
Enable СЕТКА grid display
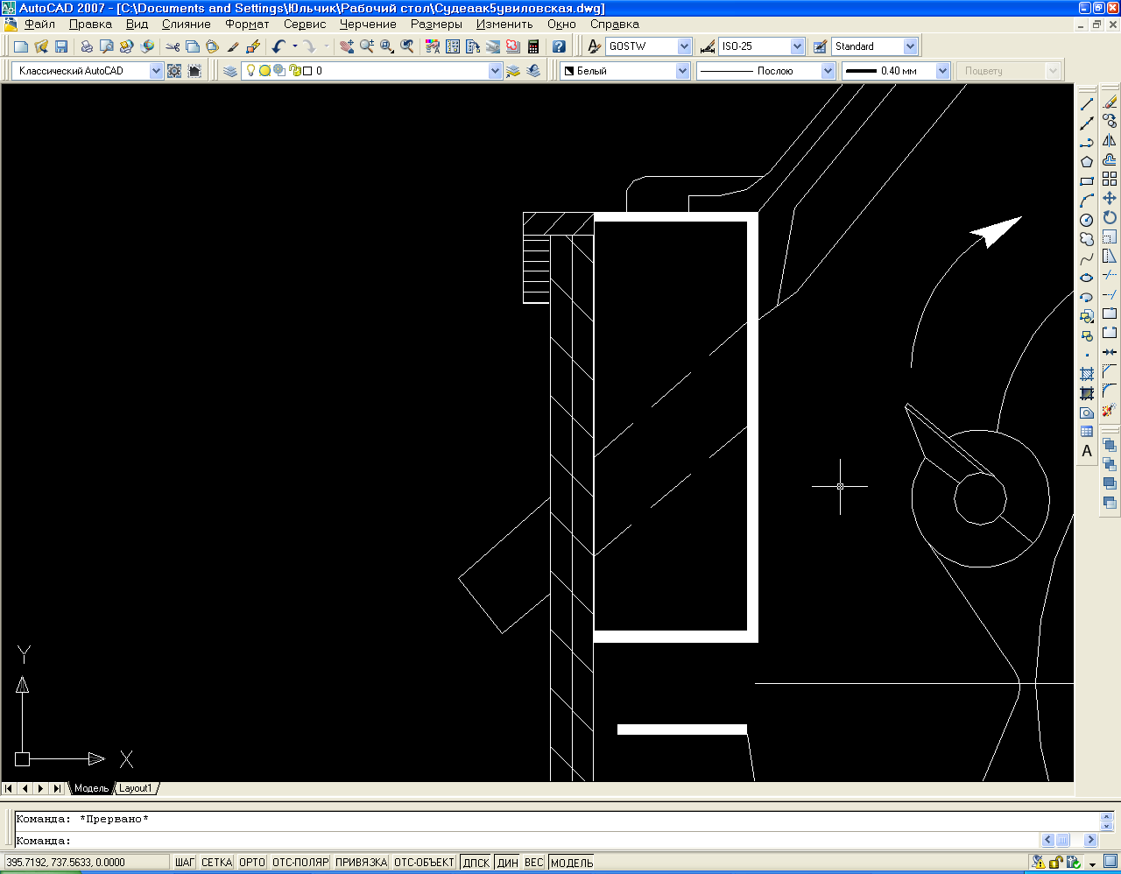(x=216, y=863)
